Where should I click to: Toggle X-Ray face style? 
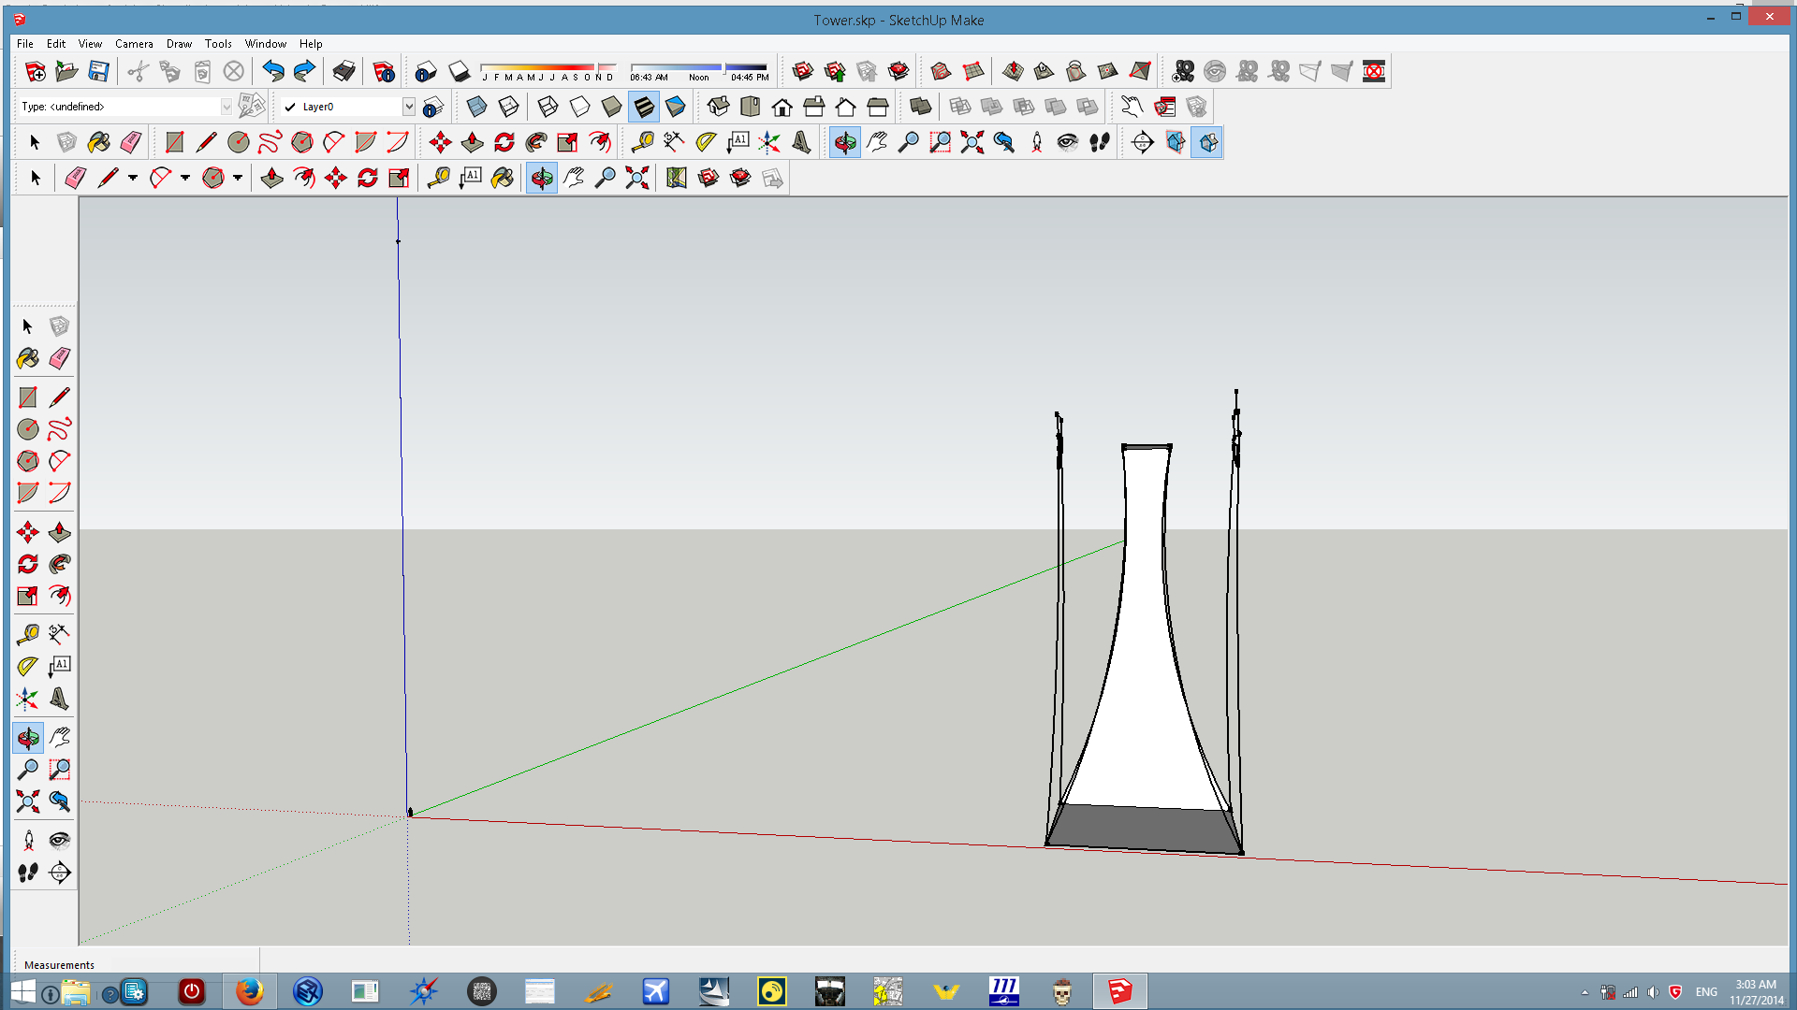click(476, 107)
